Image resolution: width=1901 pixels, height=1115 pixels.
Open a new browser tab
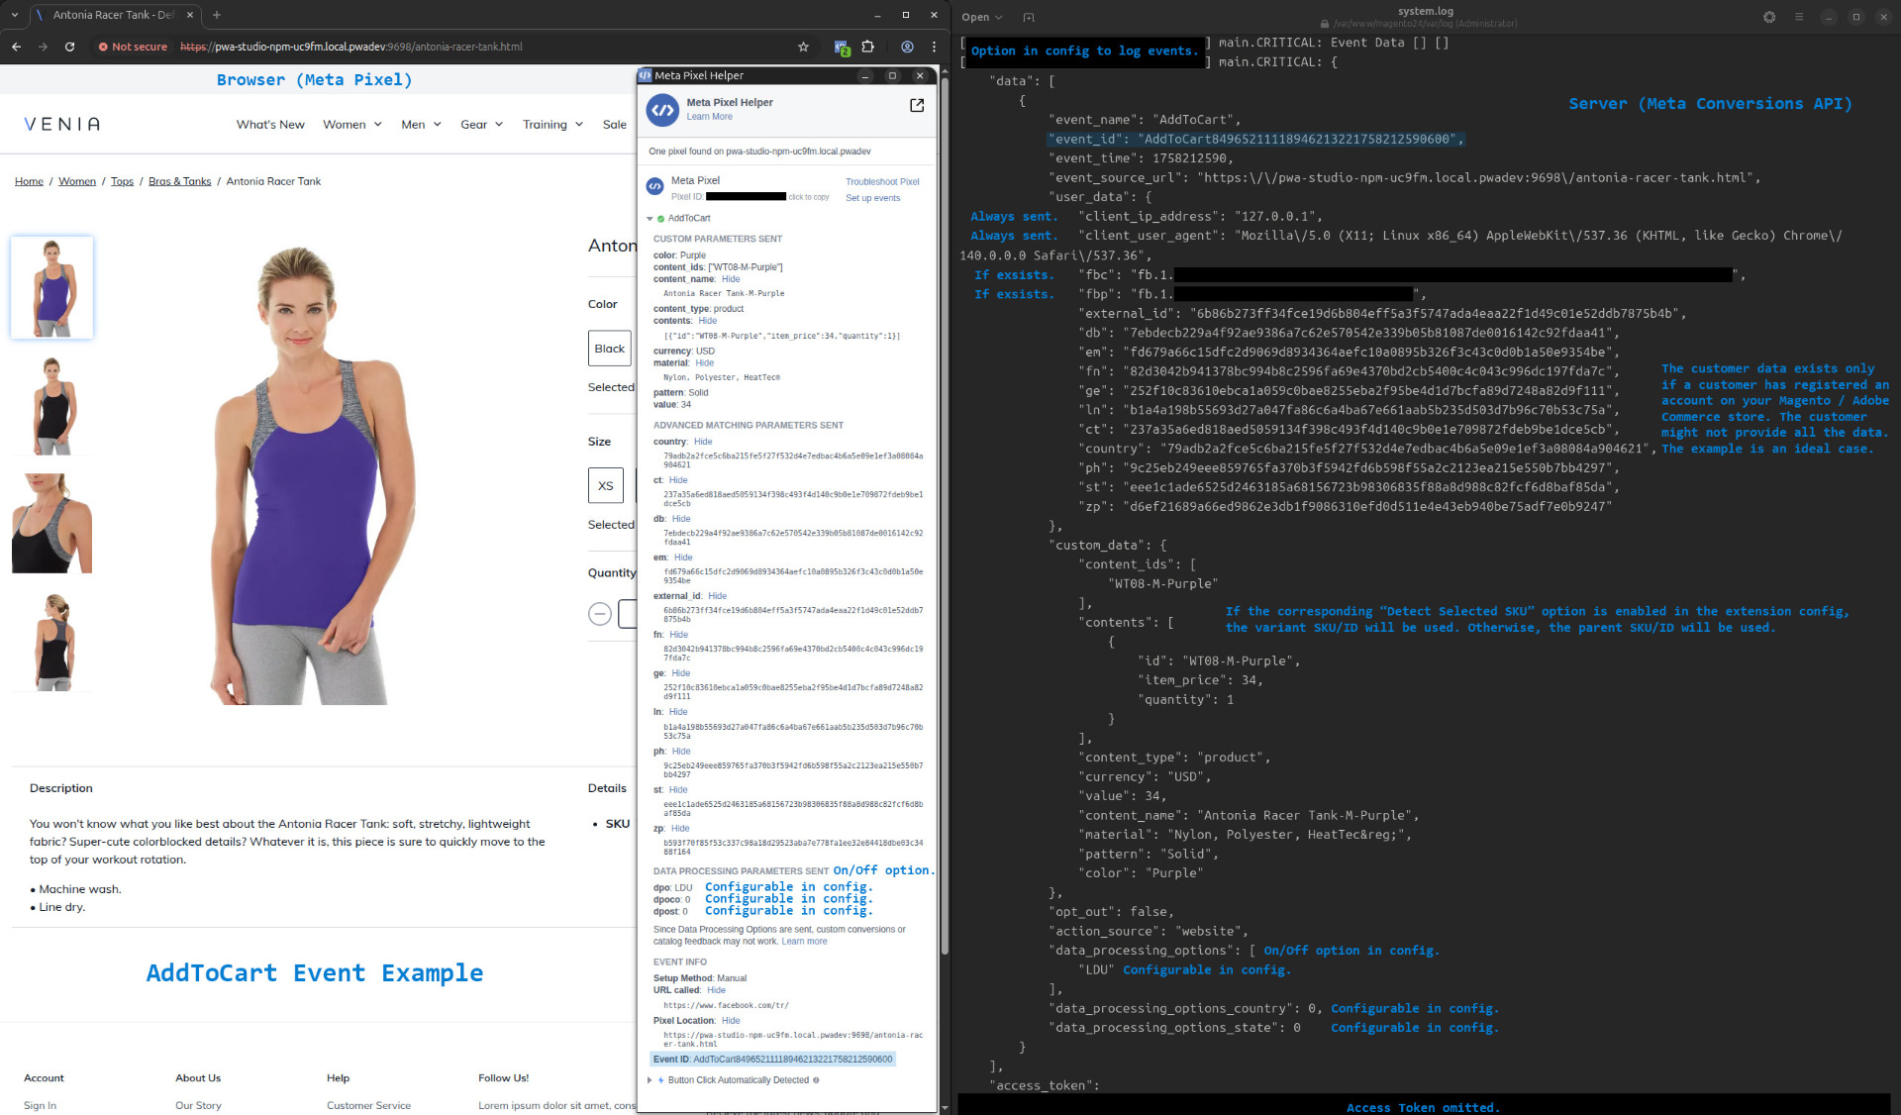click(x=217, y=15)
